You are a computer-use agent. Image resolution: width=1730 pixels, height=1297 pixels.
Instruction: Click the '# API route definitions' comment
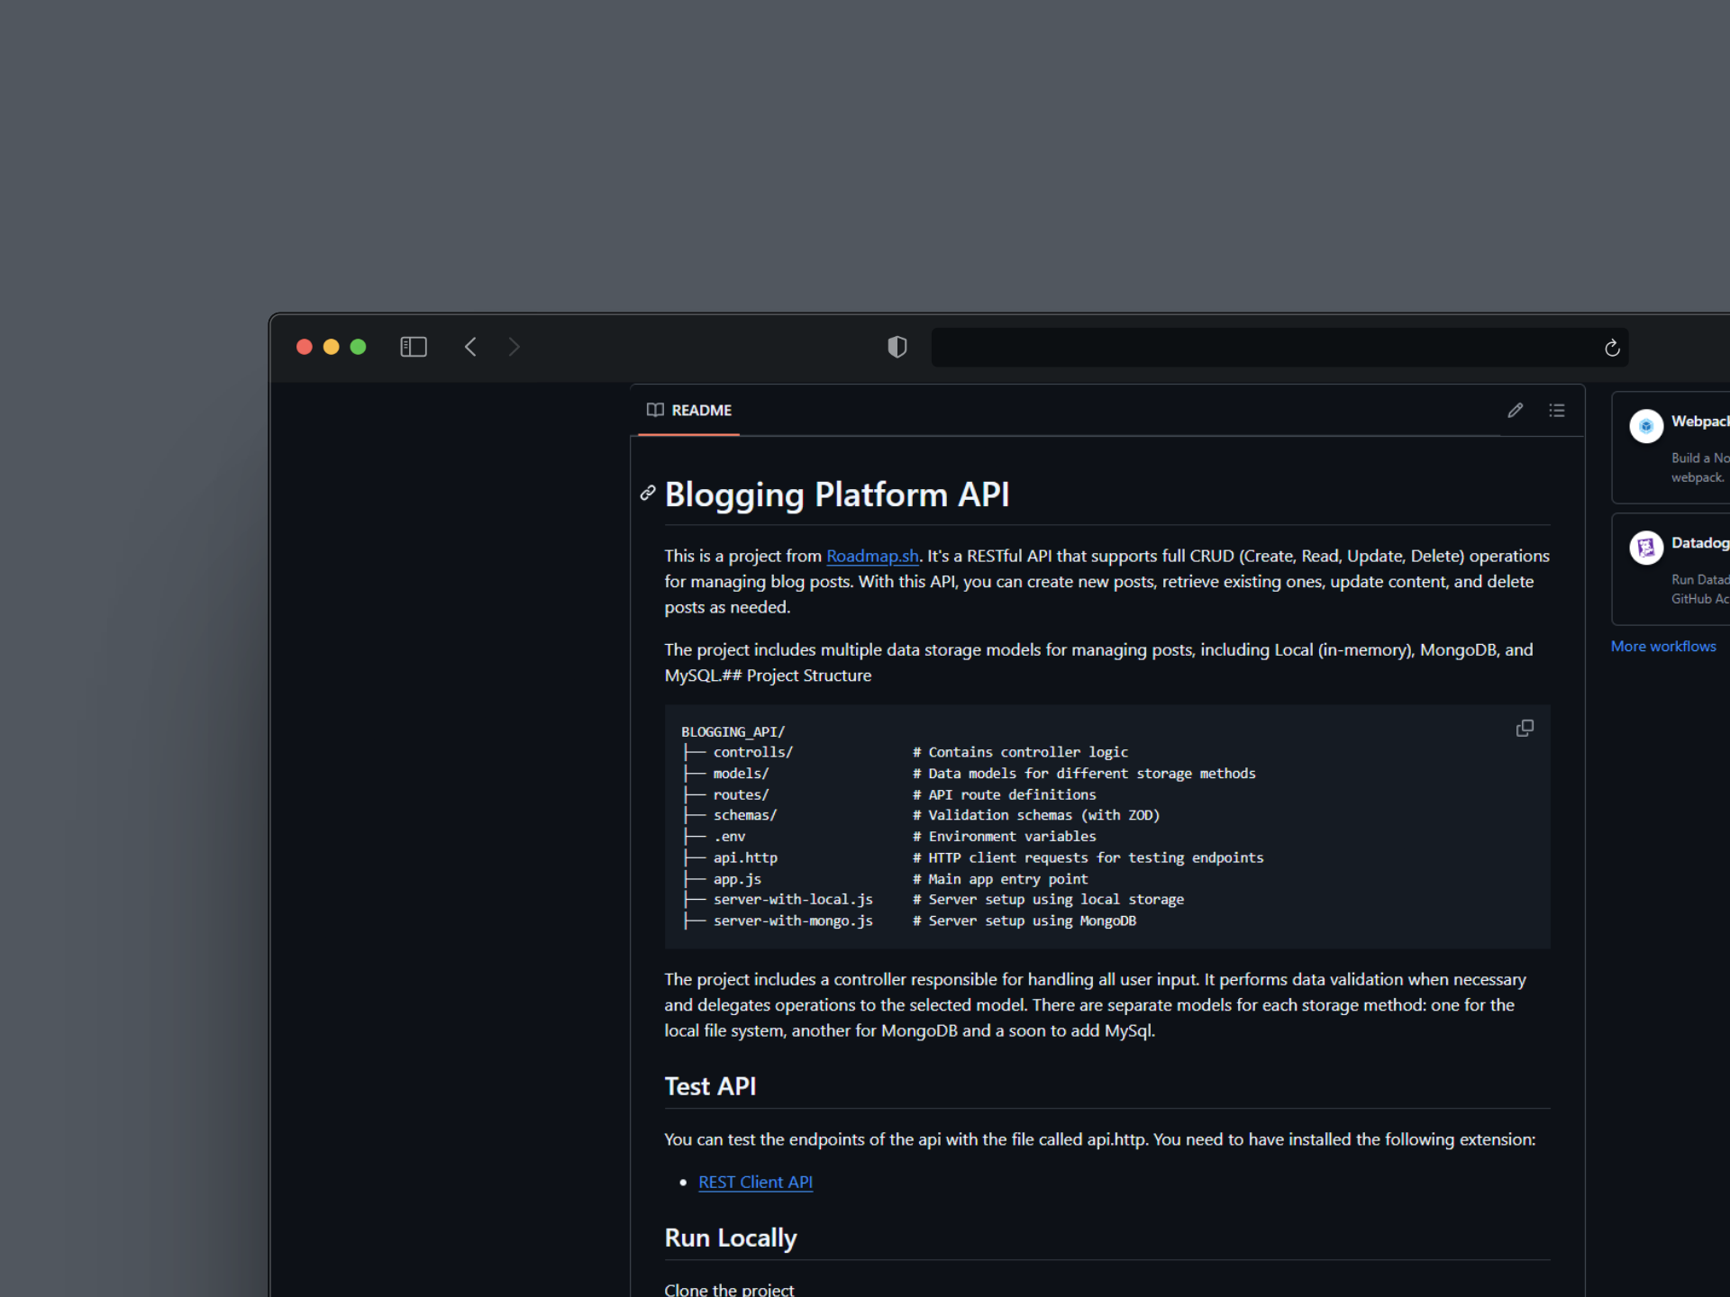pyautogui.click(x=1005, y=795)
